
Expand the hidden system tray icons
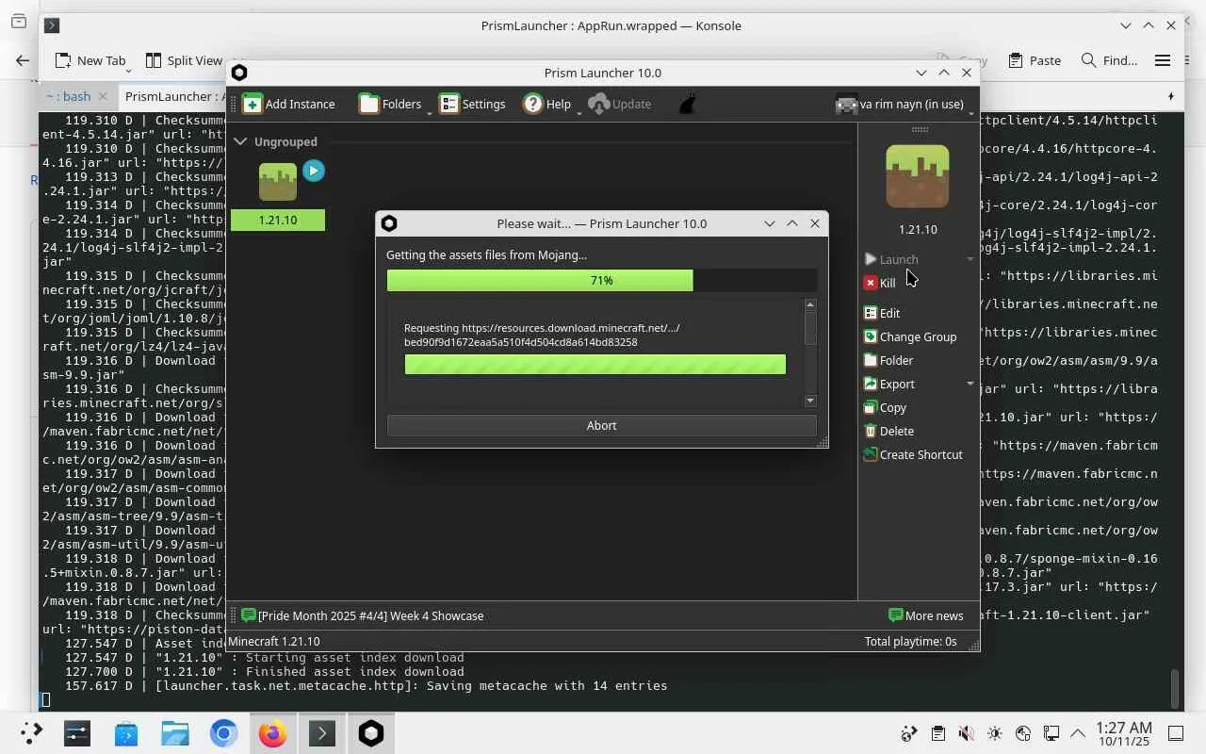pos(1078,733)
